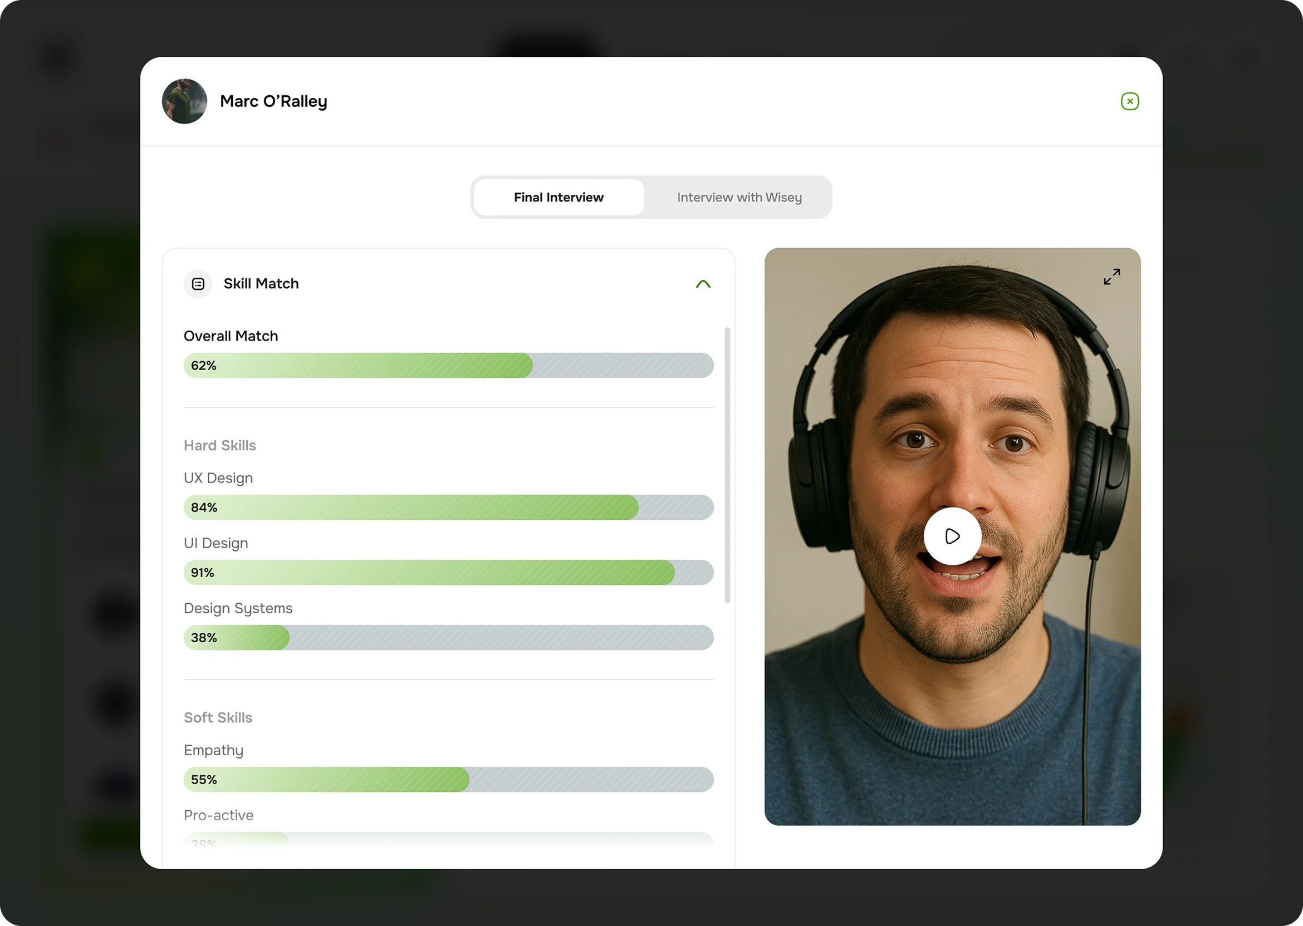This screenshot has width=1303, height=926.
Task: Click the Soft Skills section label
Action: [x=218, y=717]
